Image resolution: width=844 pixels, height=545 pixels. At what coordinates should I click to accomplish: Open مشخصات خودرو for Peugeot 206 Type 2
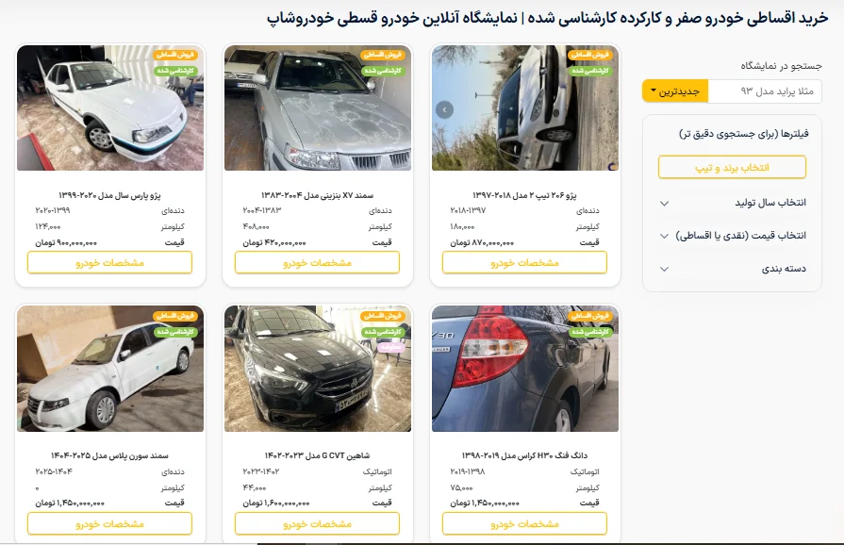[525, 262]
